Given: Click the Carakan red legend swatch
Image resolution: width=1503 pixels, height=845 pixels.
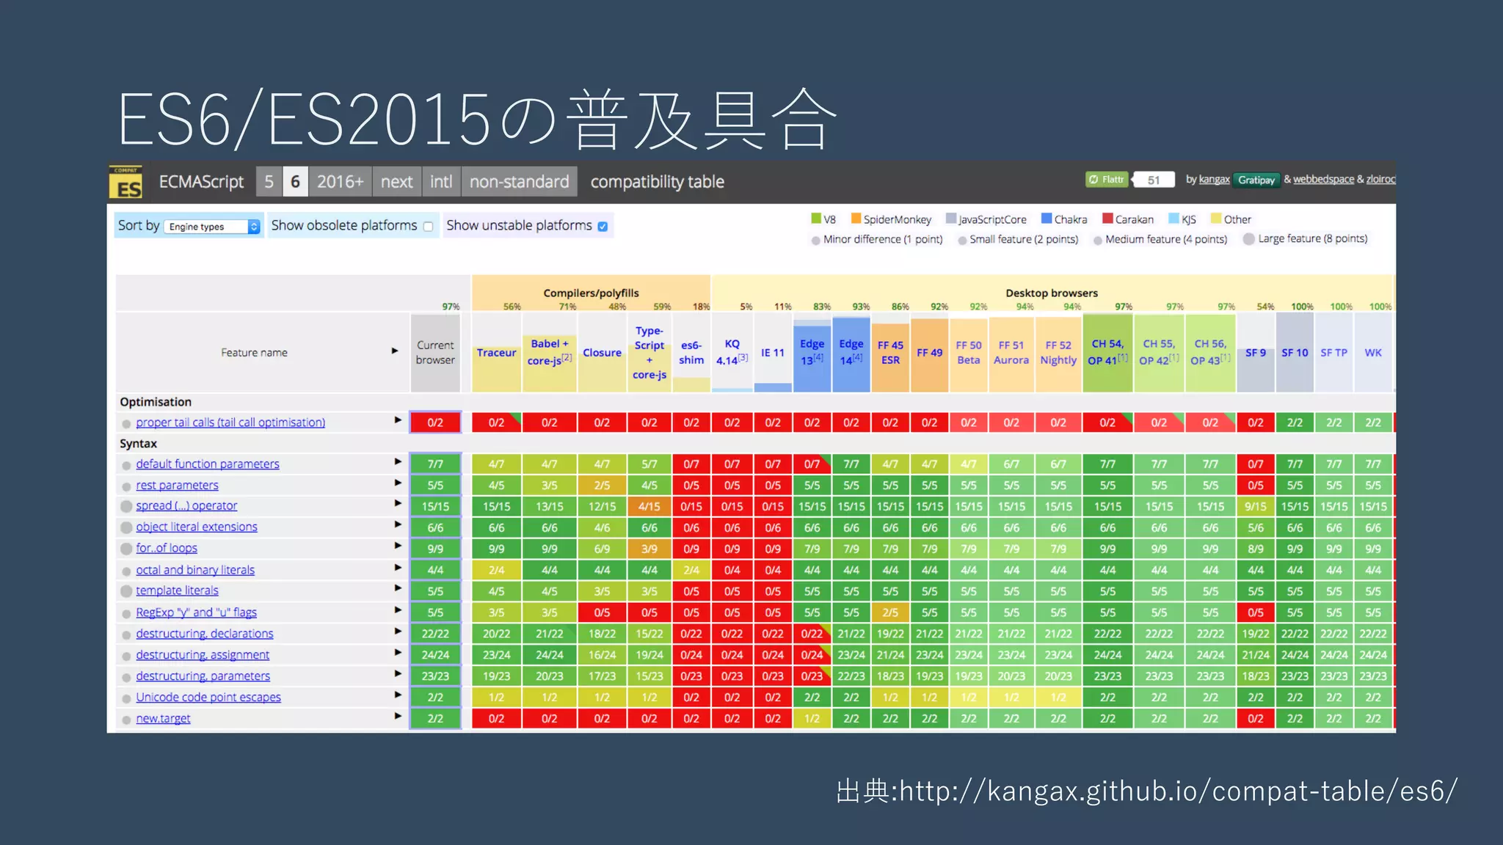Looking at the screenshot, I should pos(1107,219).
